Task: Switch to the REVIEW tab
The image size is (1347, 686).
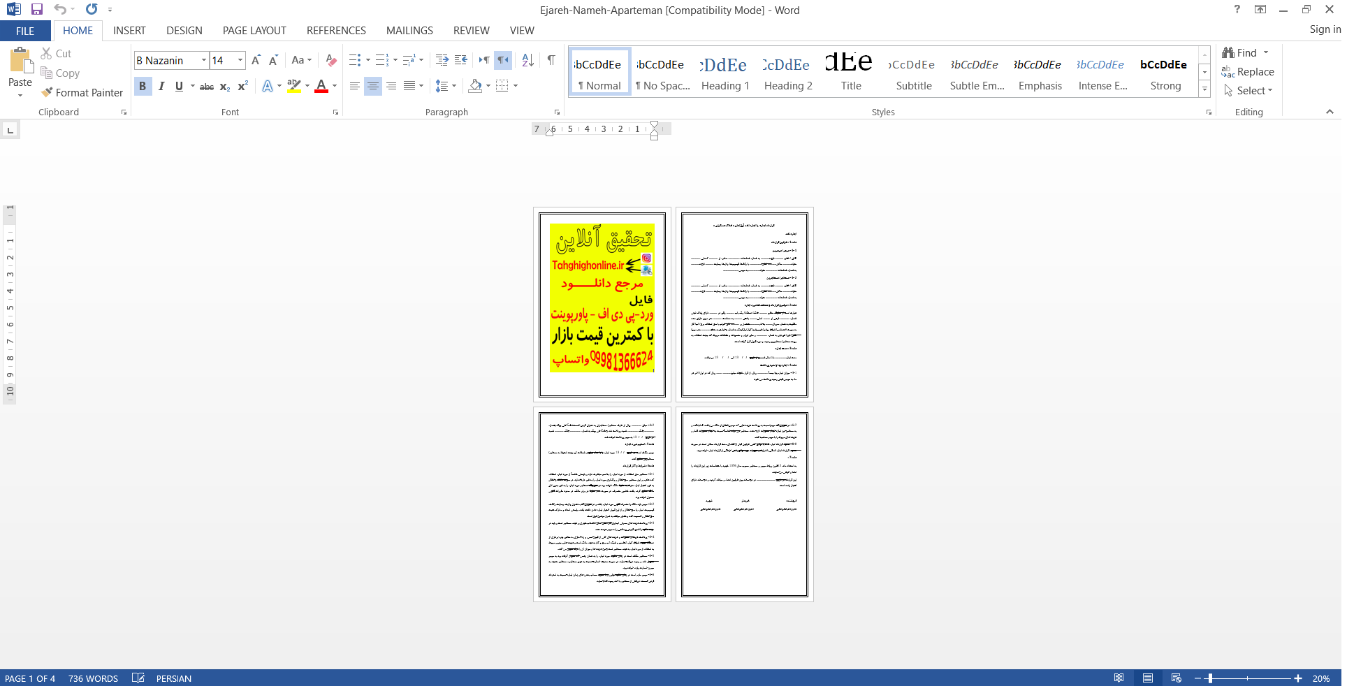Action: (x=472, y=31)
